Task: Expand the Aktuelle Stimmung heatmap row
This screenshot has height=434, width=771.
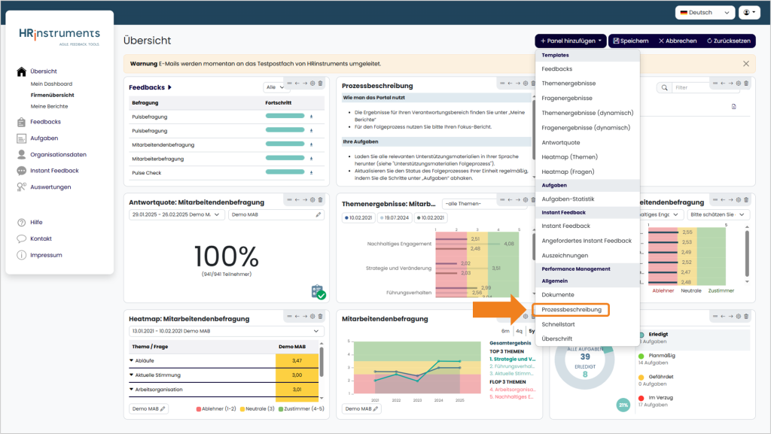Action: 131,375
